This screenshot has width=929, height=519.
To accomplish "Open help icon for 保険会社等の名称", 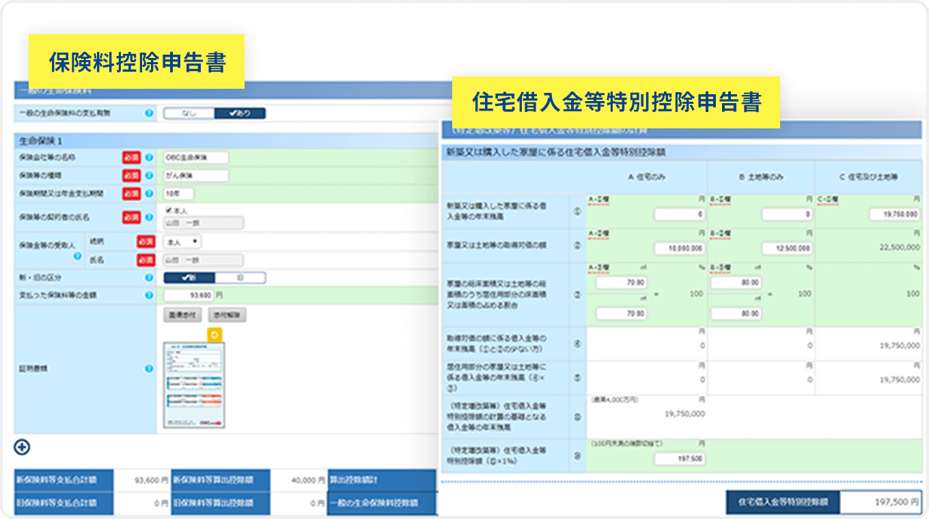I will (x=149, y=158).
